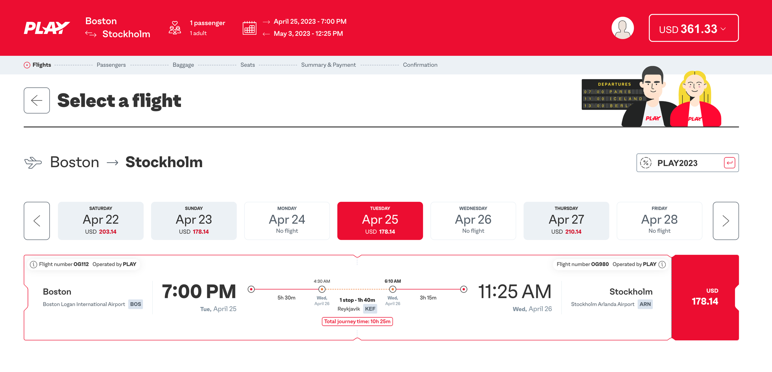The image size is (772, 372).
Task: Click the right arrow to see later dates
Action: (x=726, y=221)
